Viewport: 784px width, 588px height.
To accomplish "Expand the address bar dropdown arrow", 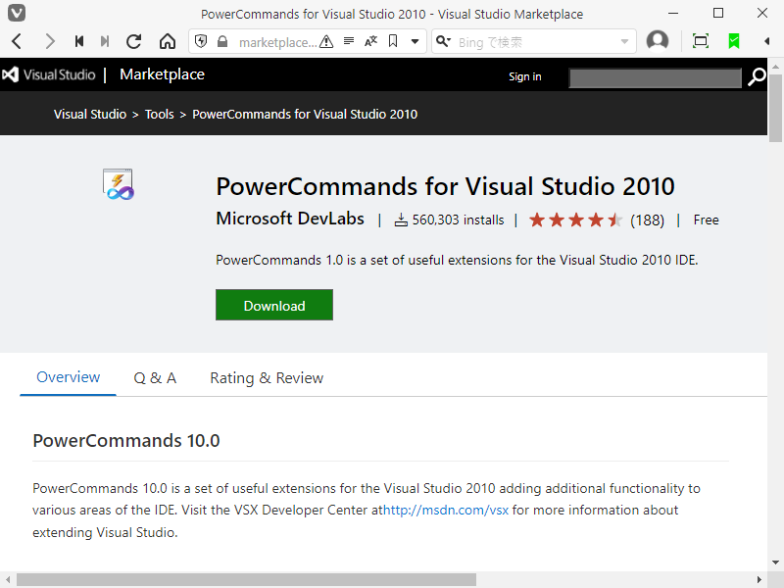I will (415, 41).
